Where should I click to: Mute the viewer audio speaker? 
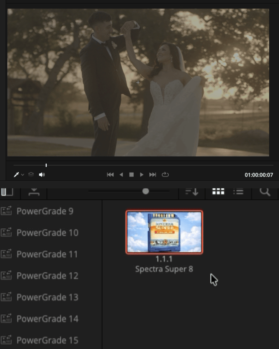point(42,174)
